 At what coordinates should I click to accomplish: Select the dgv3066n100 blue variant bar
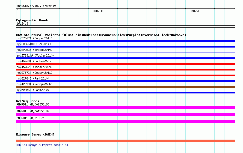tap(126, 47)
